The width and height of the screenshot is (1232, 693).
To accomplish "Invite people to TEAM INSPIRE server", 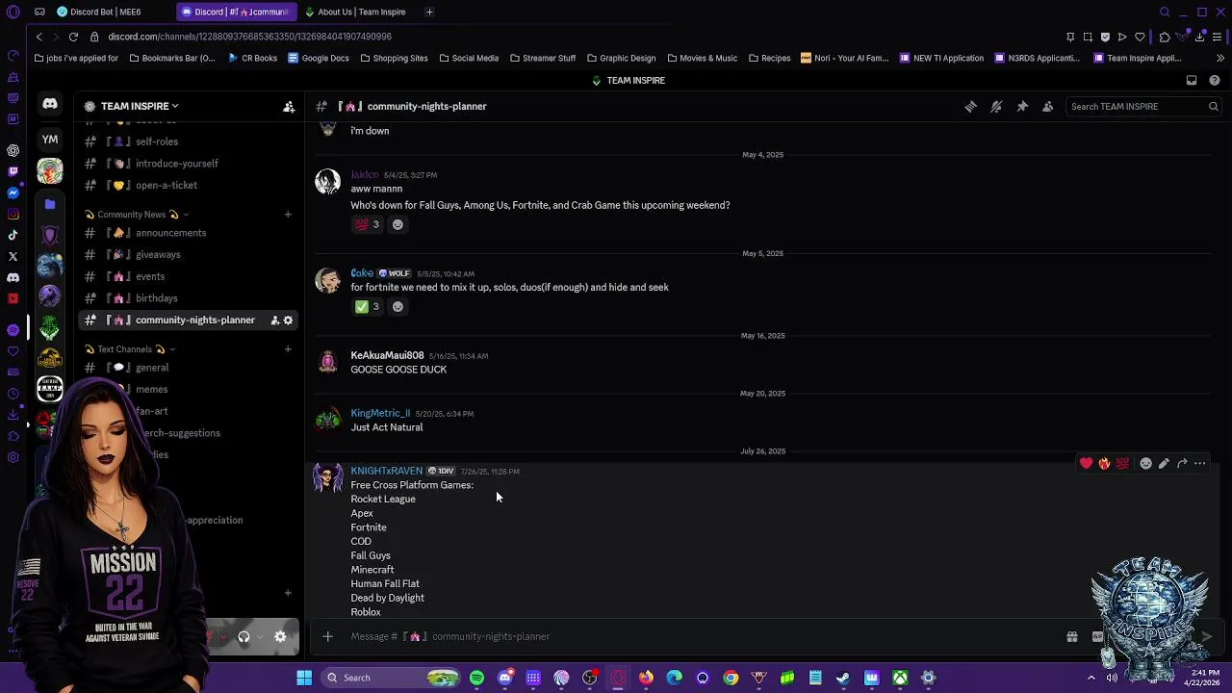I will pyautogui.click(x=289, y=107).
